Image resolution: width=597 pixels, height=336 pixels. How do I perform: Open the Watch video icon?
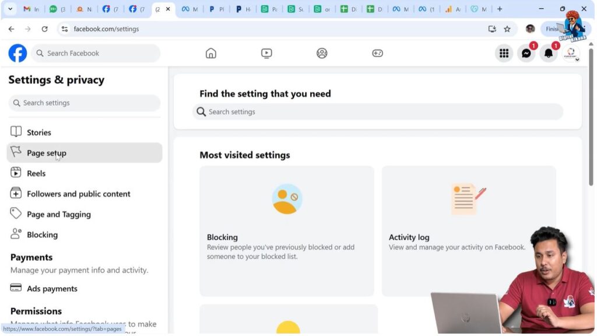tap(266, 52)
